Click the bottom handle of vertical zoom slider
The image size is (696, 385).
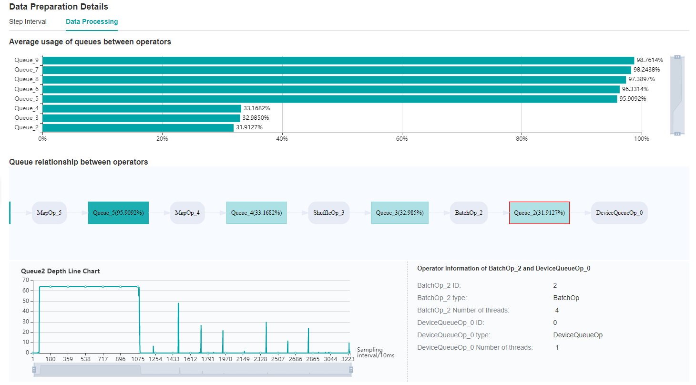(677, 134)
